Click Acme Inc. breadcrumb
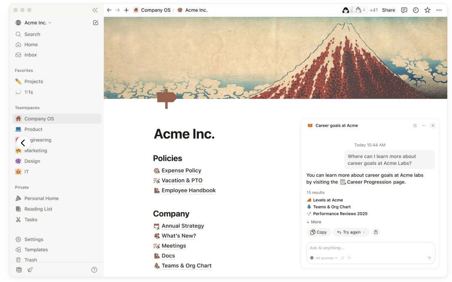 click(192, 10)
